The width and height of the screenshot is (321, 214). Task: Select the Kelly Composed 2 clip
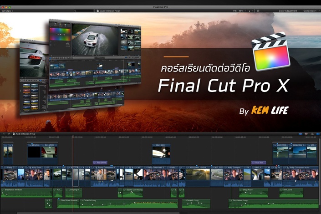tap(155, 176)
